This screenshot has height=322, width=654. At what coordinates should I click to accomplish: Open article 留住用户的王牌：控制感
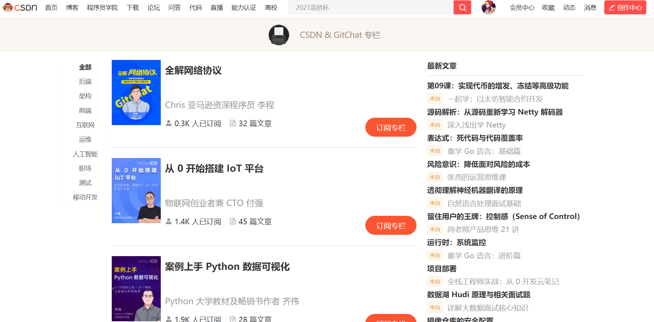(x=503, y=217)
